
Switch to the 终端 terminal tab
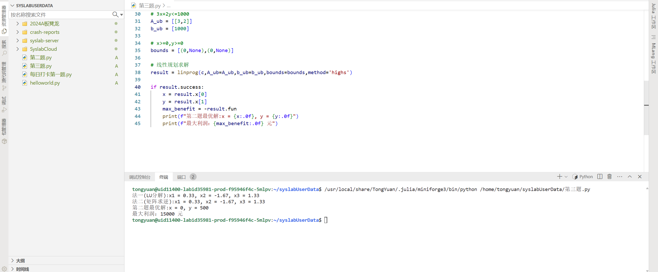pyautogui.click(x=163, y=177)
